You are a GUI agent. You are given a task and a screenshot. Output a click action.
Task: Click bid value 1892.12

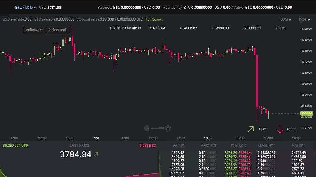pos(178,153)
